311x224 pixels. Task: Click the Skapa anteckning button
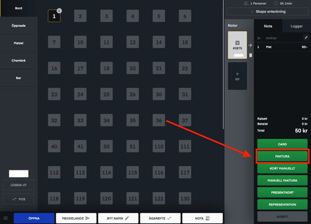click(267, 11)
